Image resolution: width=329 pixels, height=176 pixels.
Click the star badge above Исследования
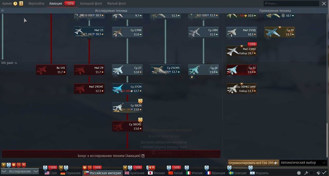click(4, 165)
